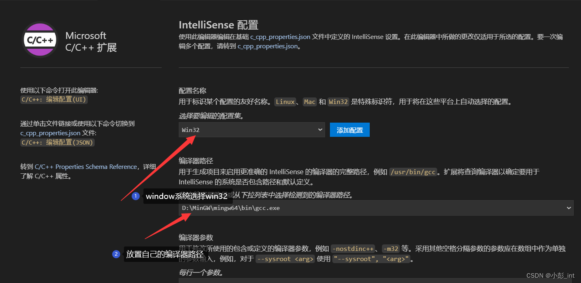The width and height of the screenshot is (581, 283).
Task: Click the Microsoft C/C++ 扩展 title
Action: (x=91, y=41)
